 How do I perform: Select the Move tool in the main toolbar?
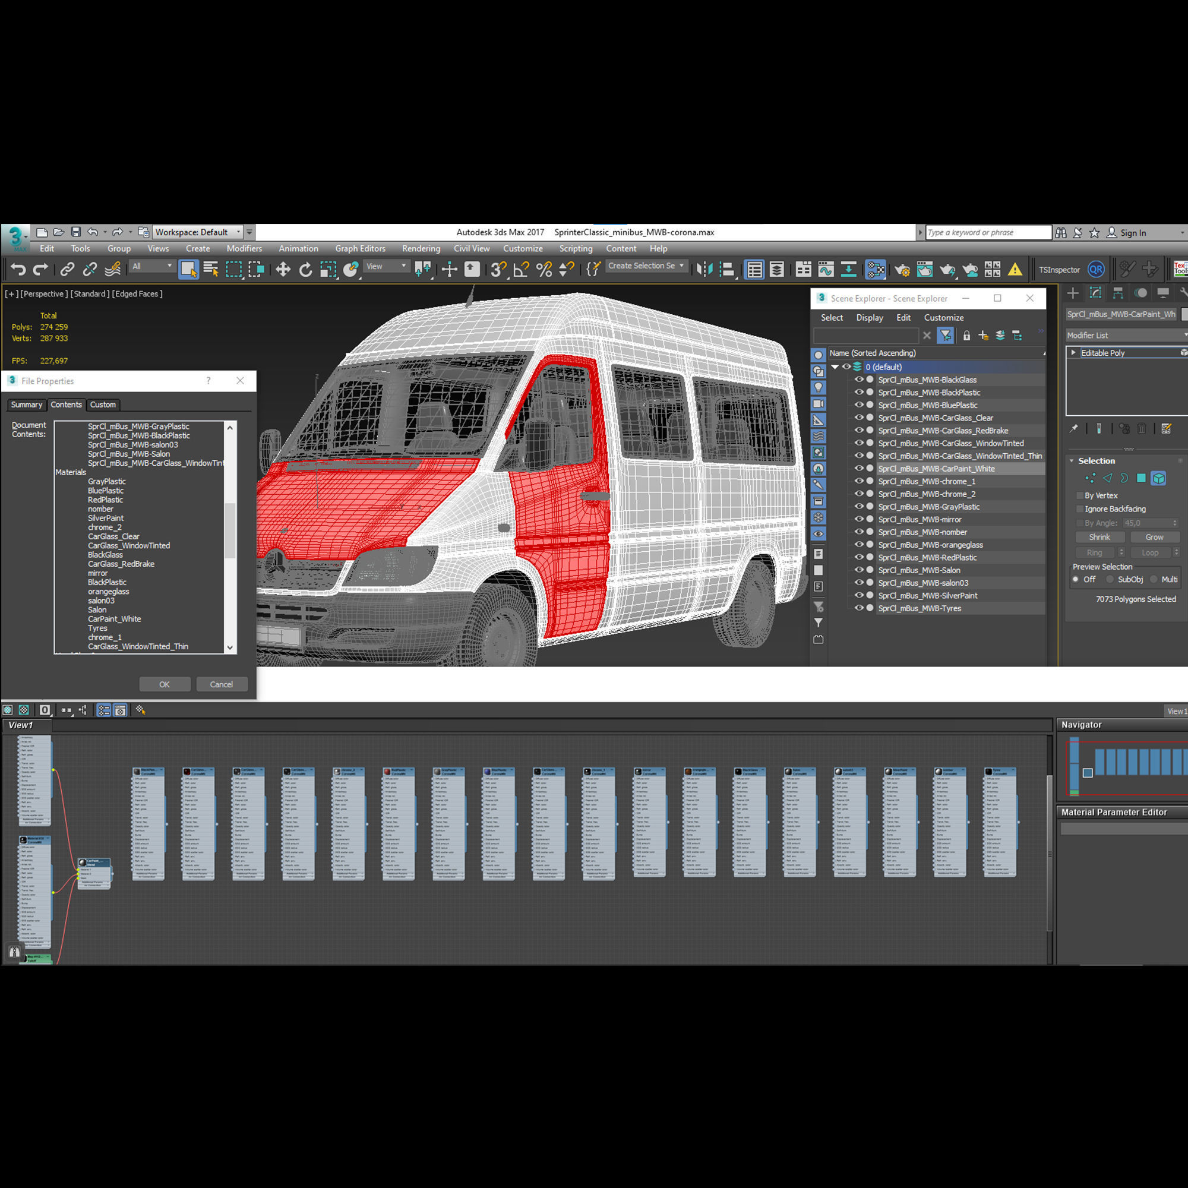pyautogui.click(x=283, y=269)
